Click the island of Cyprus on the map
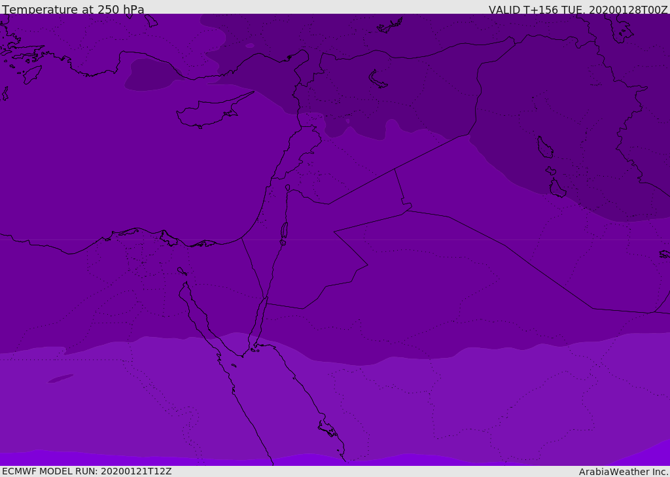Screen dimensions: 670x477 214,111
